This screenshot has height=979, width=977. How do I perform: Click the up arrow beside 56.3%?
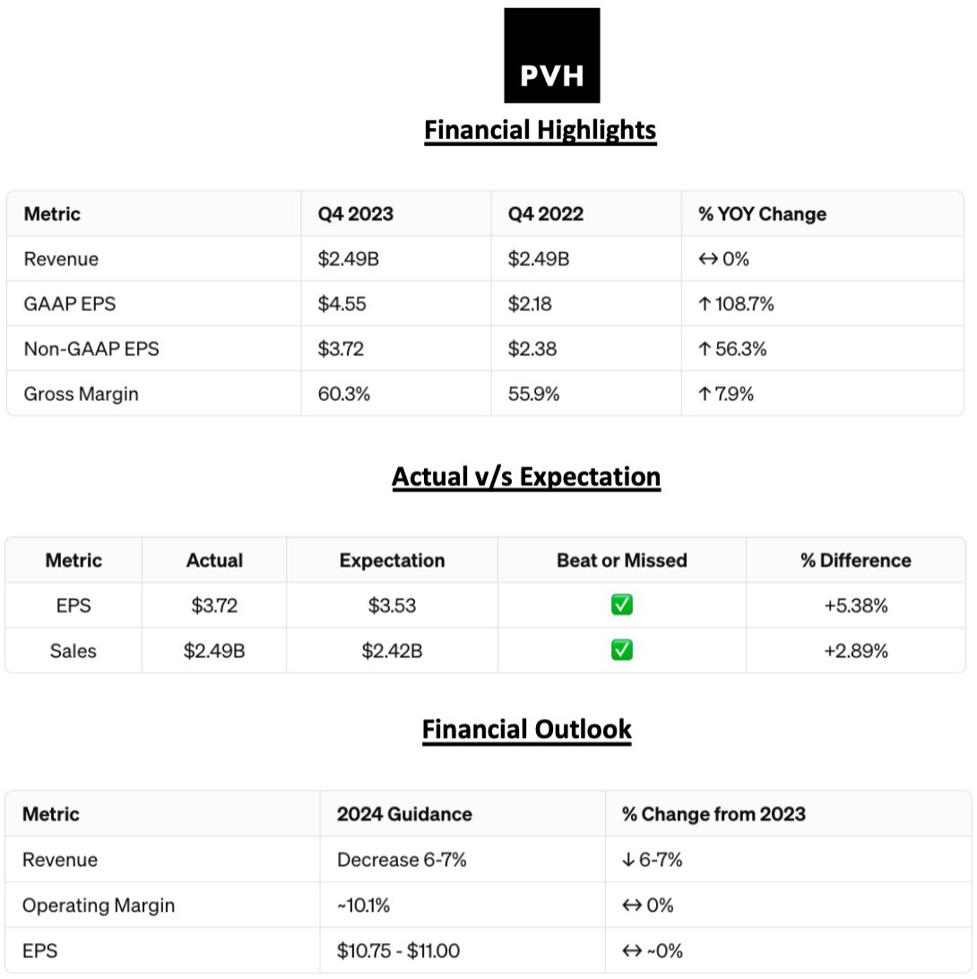(704, 350)
